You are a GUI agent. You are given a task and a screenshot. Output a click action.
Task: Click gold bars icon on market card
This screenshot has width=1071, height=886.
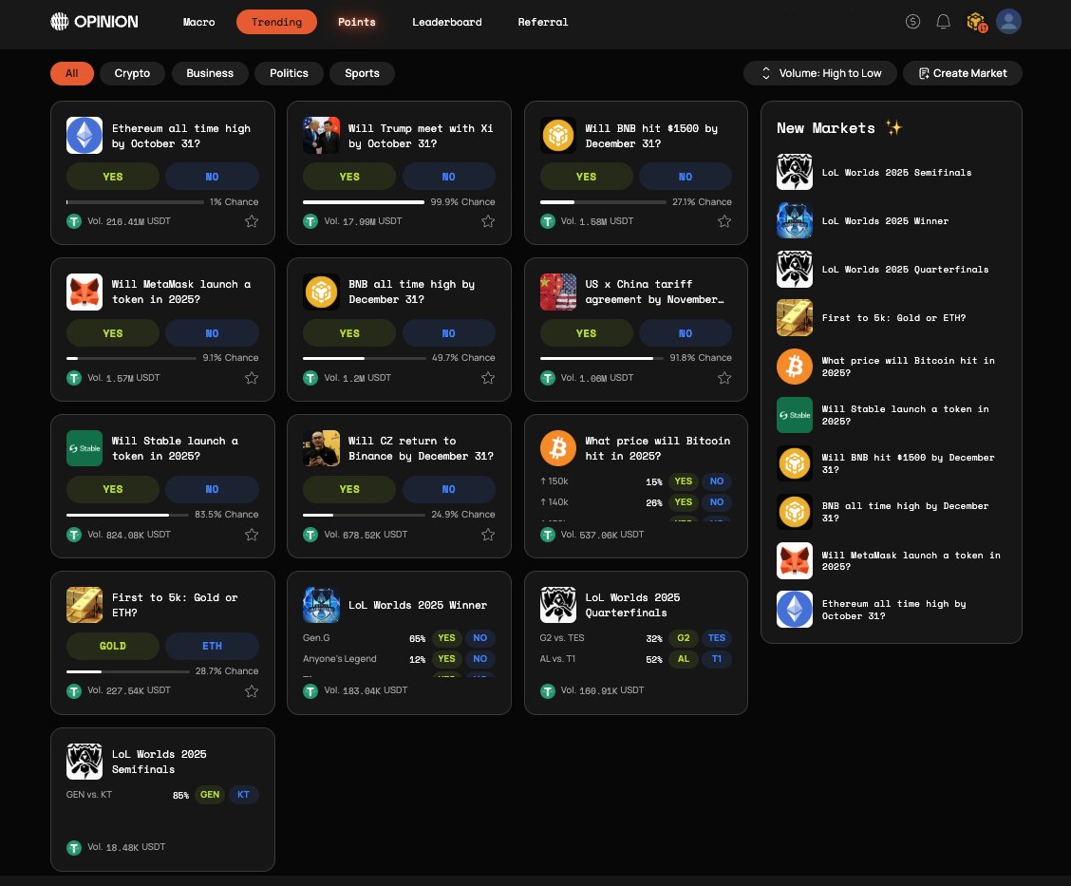84,605
